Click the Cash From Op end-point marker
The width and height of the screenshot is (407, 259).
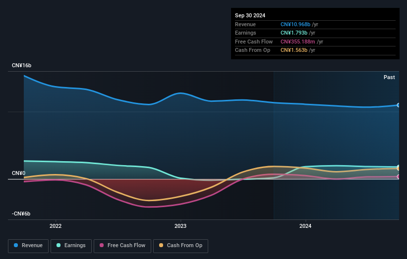(x=399, y=169)
